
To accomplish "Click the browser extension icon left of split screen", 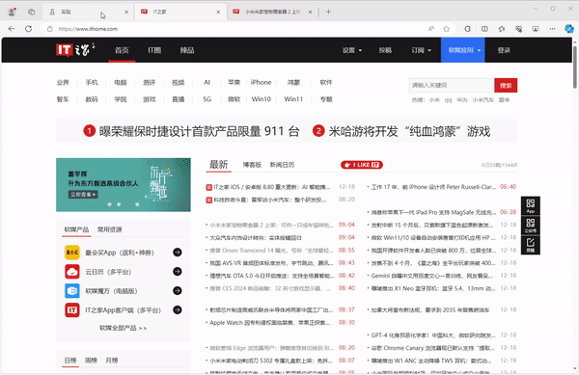I will coord(467,29).
